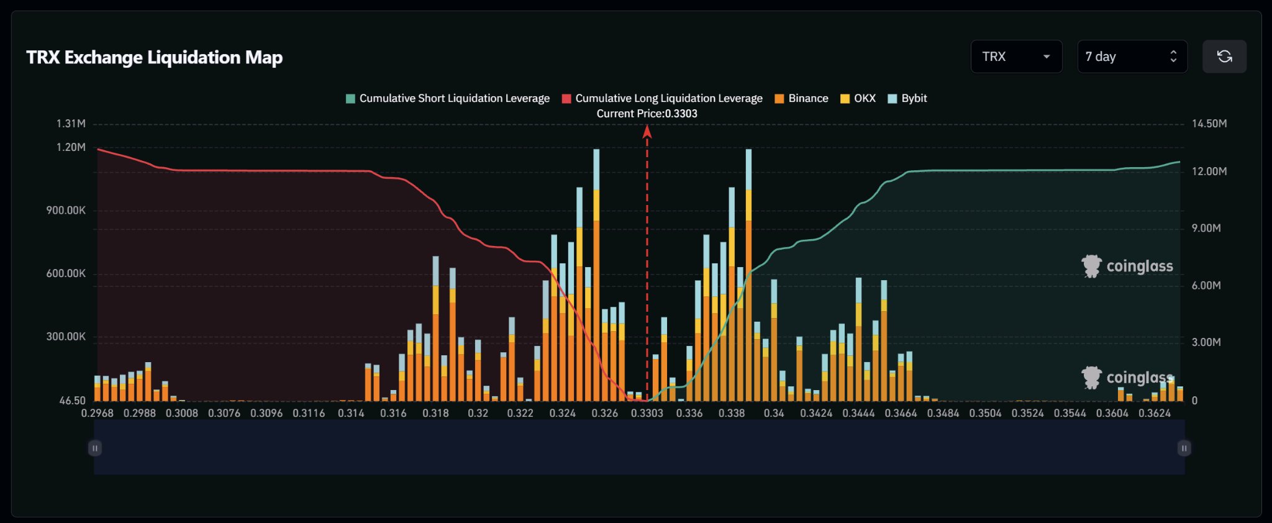Click the refresh icon button
Screen dimensions: 1272x523
(1224, 57)
